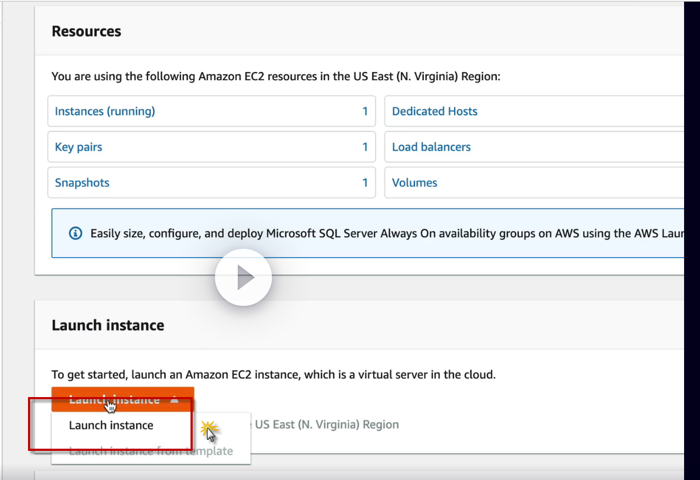Select "Launch instance" from the dropdown menu
This screenshot has height=480, width=700.
coord(111,425)
